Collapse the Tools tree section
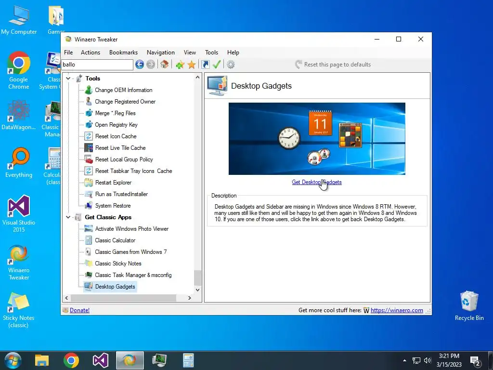 68,79
